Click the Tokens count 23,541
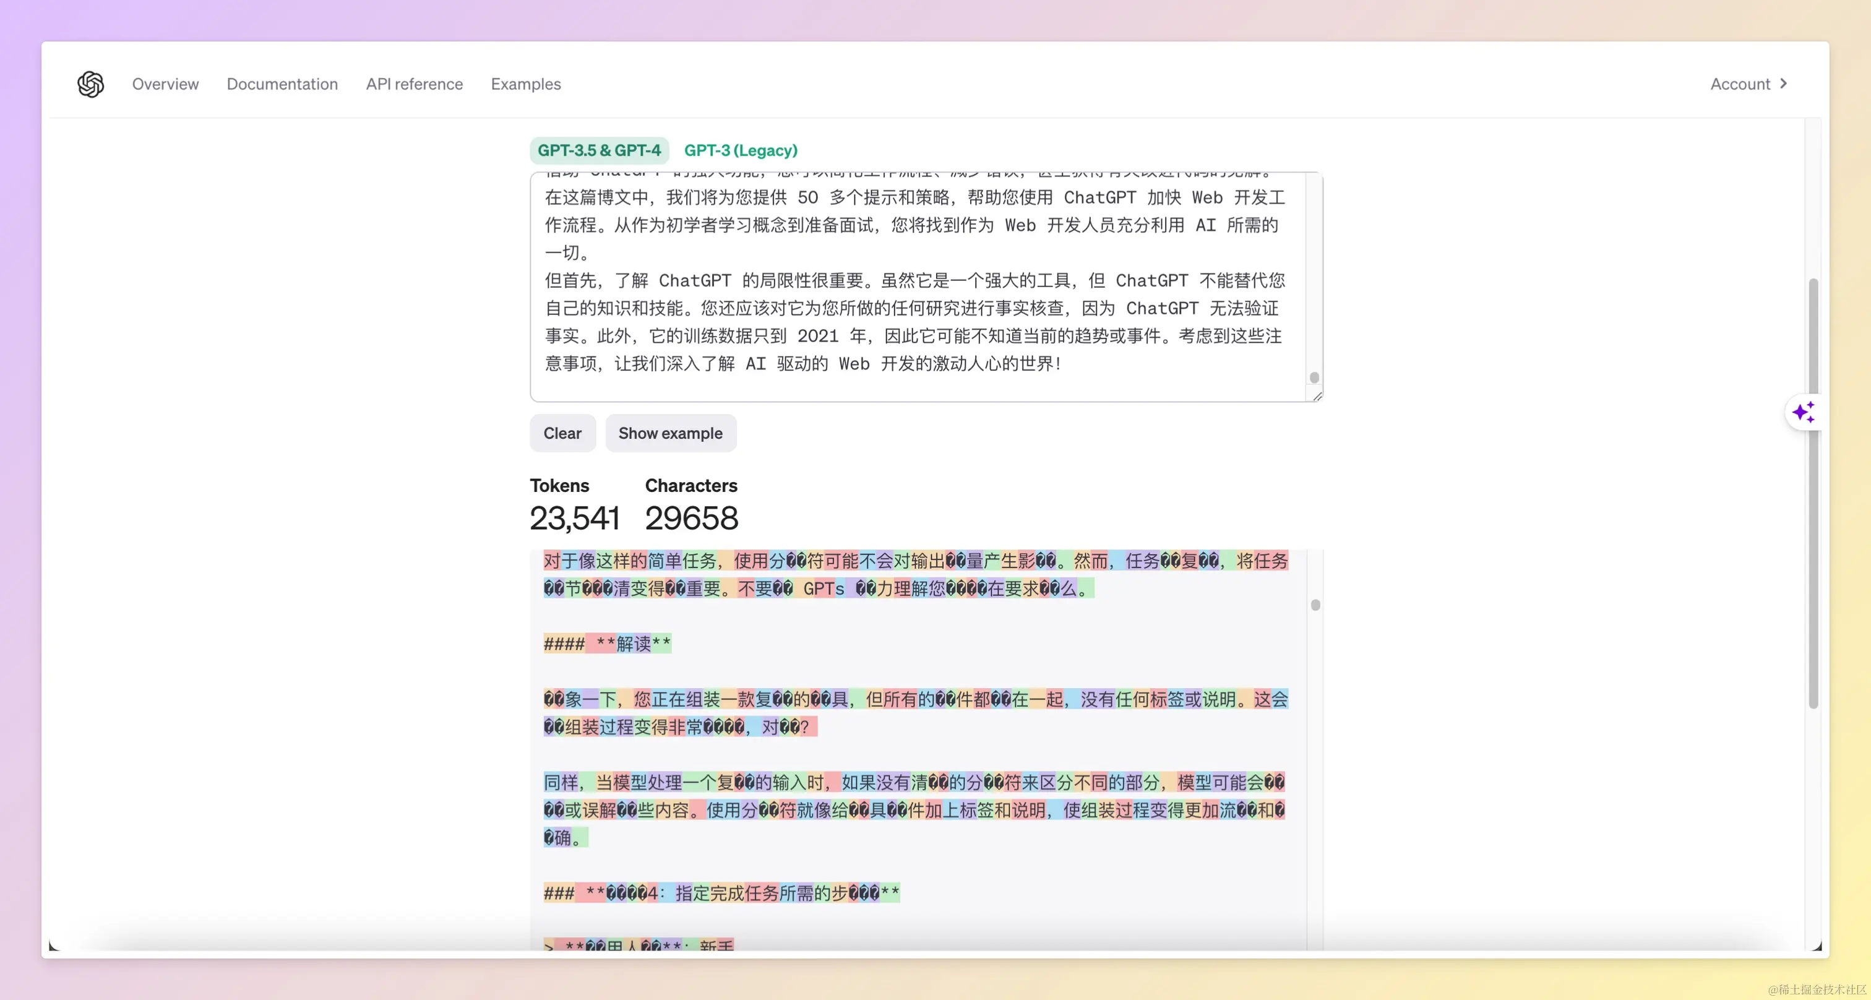 (x=574, y=519)
